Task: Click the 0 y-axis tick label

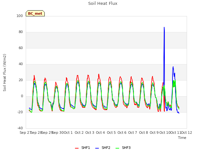Action: pos(22,96)
